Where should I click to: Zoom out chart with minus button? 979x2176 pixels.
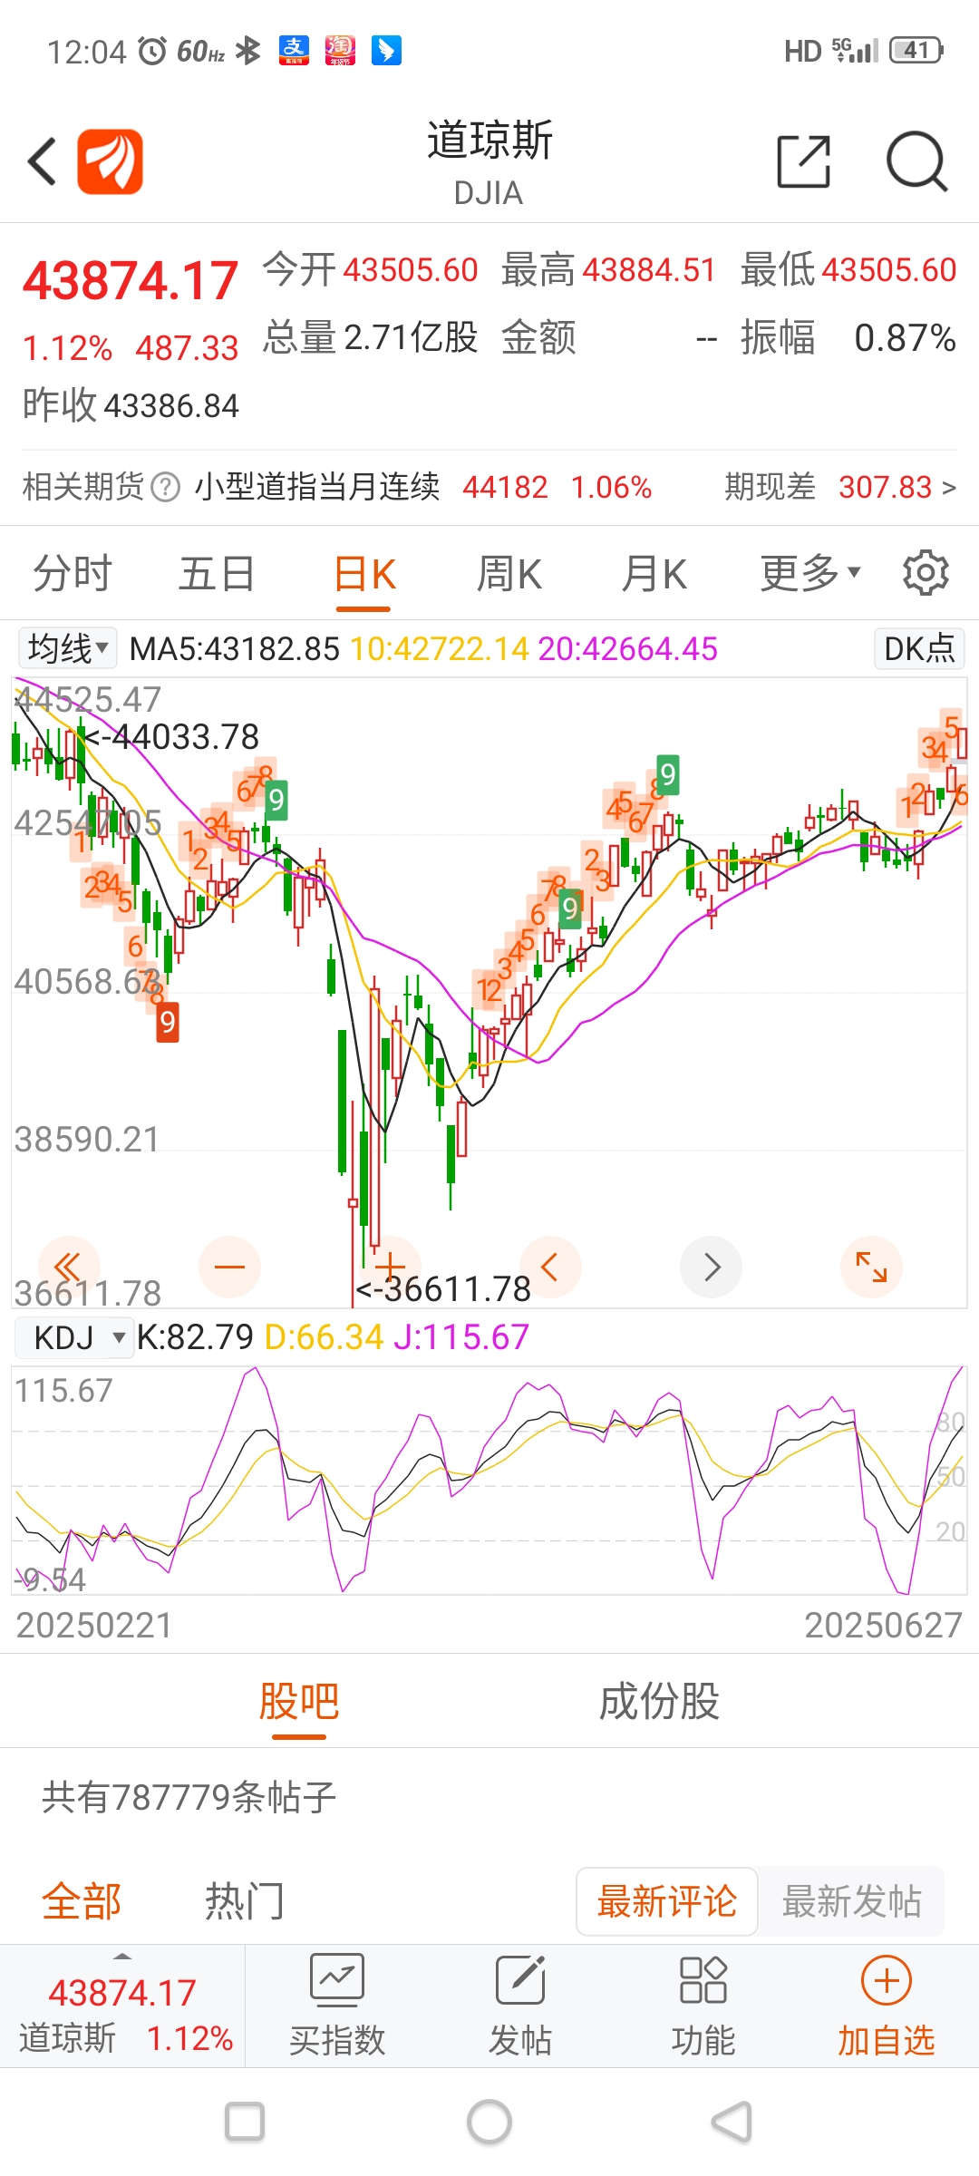coord(229,1267)
